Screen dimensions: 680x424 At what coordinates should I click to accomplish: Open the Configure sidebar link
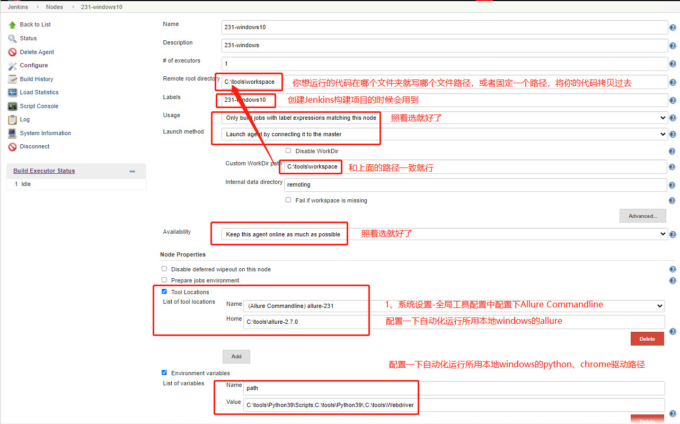click(x=34, y=66)
